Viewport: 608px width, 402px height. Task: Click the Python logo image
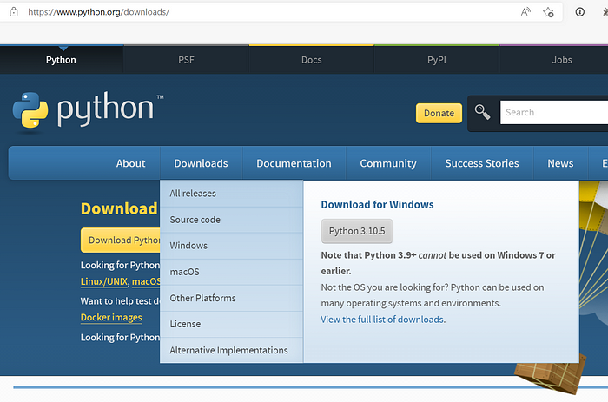(x=89, y=111)
